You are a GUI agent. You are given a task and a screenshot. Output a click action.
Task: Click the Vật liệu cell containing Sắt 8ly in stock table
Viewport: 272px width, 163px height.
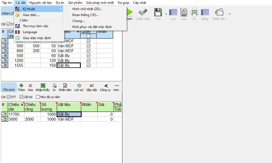69,114
